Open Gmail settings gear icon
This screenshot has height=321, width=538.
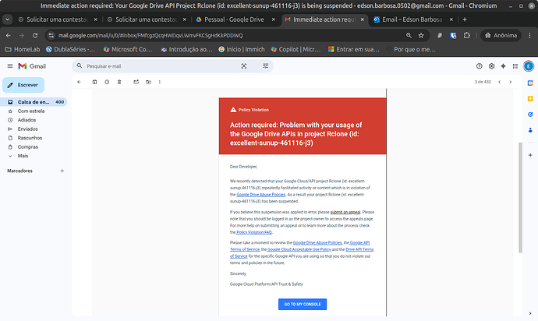coord(491,66)
